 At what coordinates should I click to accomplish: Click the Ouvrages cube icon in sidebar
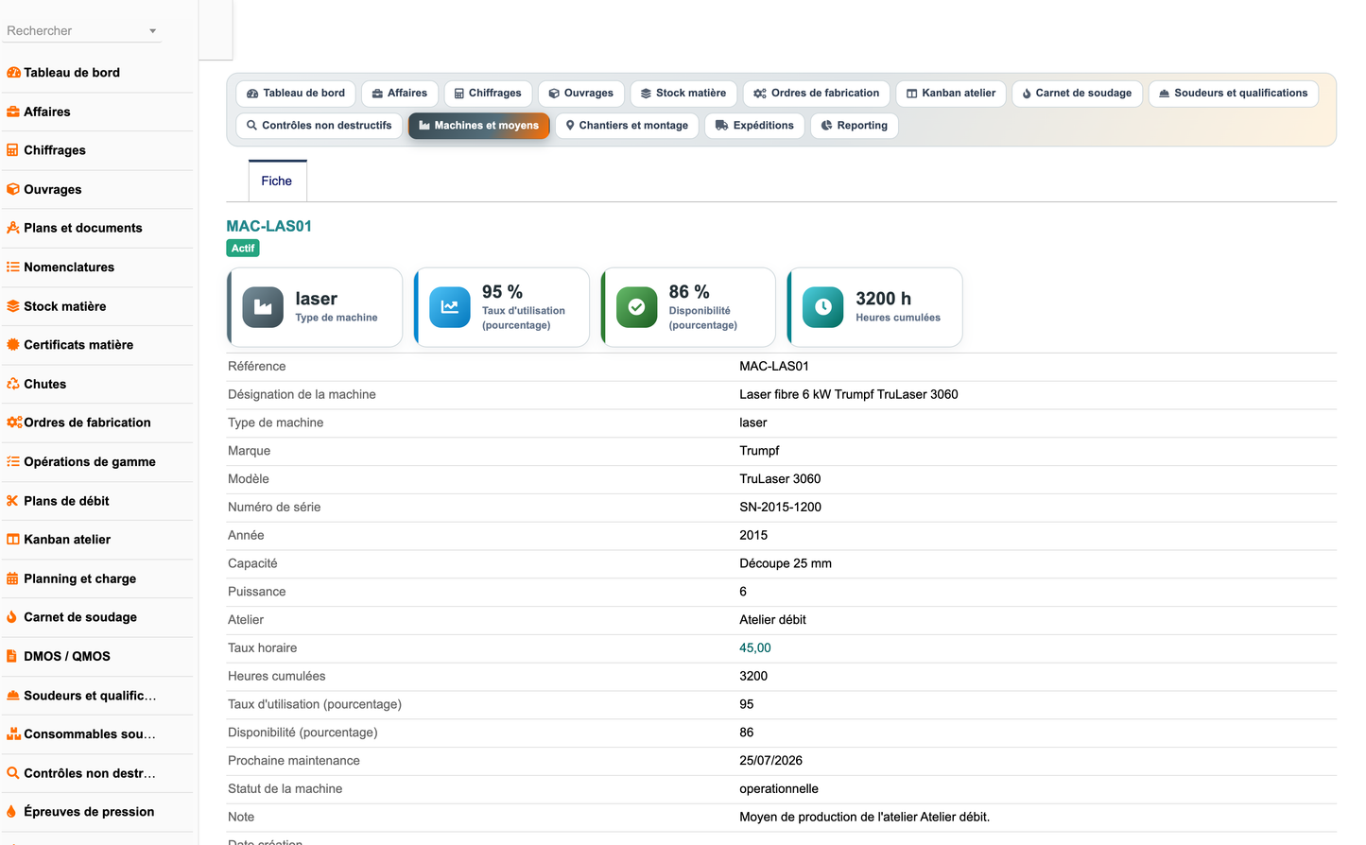[x=13, y=189]
